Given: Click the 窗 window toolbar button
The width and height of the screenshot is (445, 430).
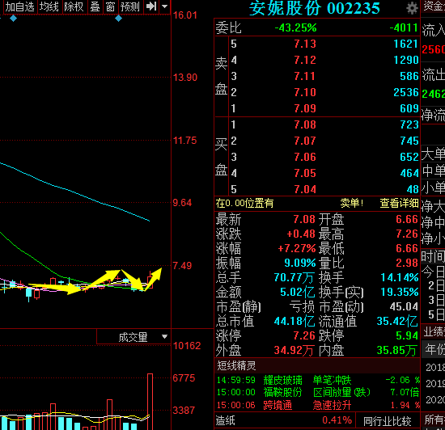Looking at the screenshot, I should 110,6.
